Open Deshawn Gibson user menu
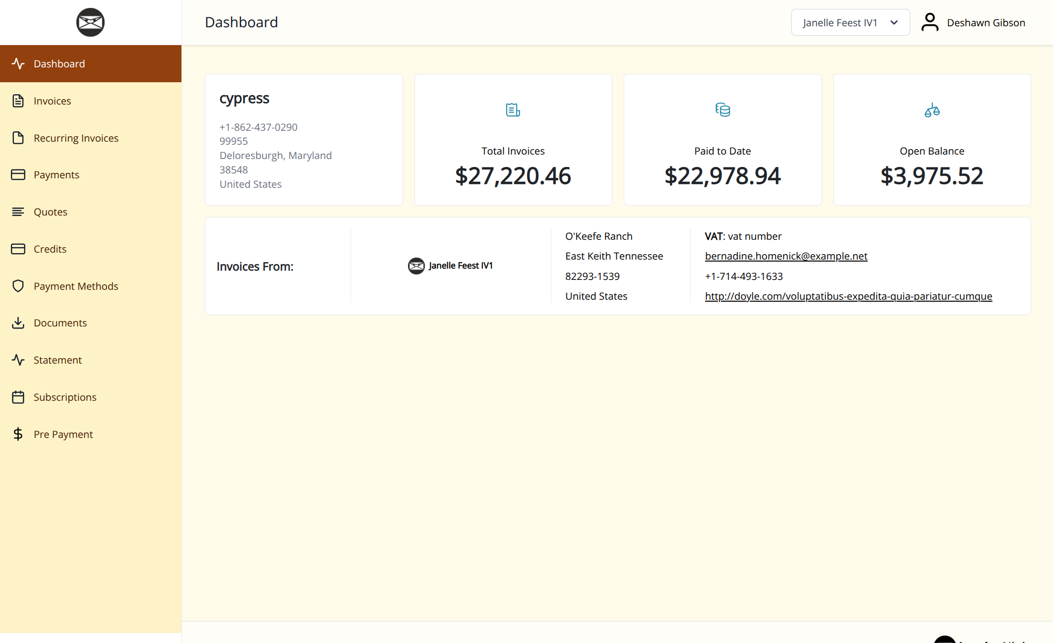 coord(974,22)
